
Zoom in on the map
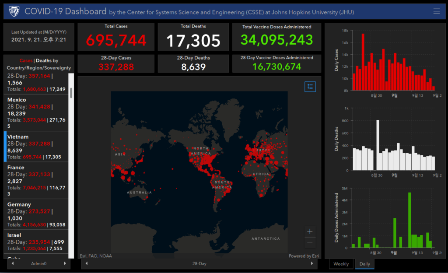click(x=310, y=231)
